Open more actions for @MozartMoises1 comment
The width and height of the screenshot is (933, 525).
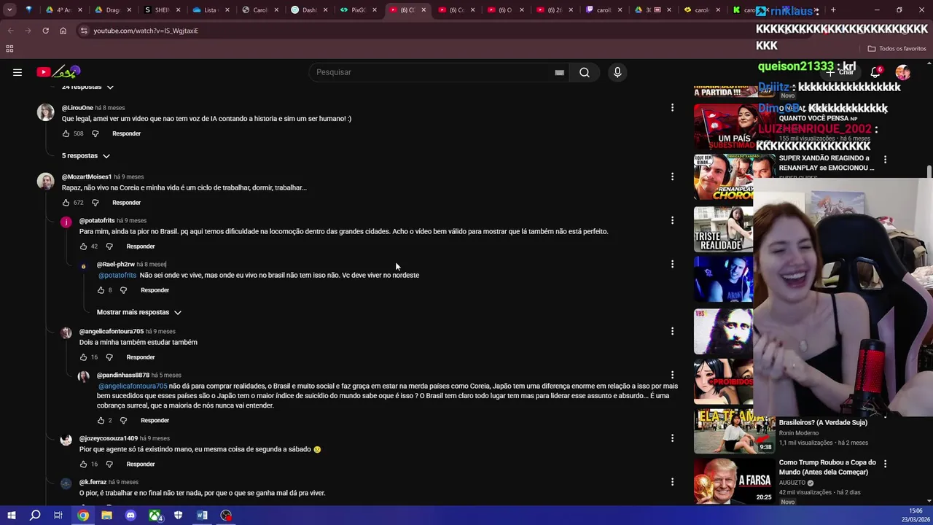click(672, 176)
